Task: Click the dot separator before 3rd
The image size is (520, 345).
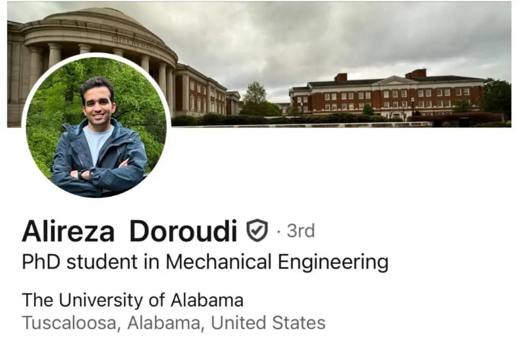Action: [278, 231]
